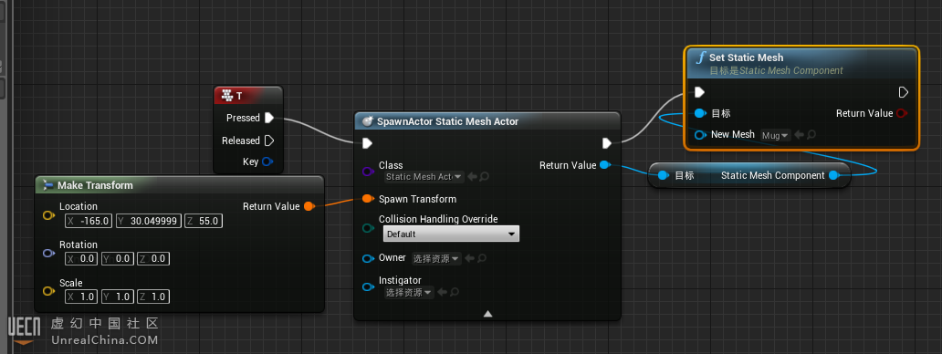
Task: Click SpawnActor's input execution pin
Action: click(368, 143)
